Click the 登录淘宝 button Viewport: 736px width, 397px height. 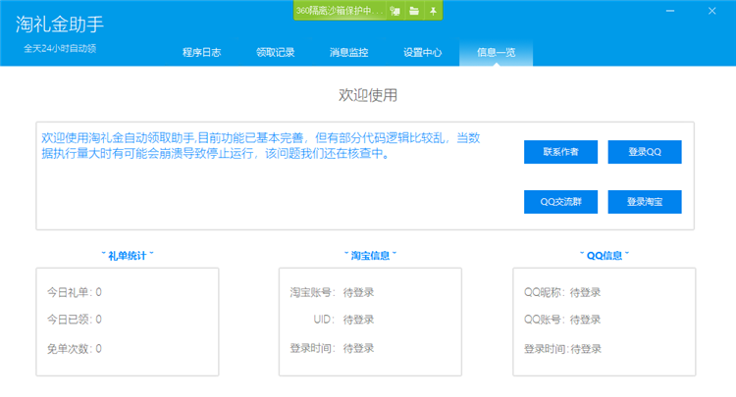(x=645, y=202)
